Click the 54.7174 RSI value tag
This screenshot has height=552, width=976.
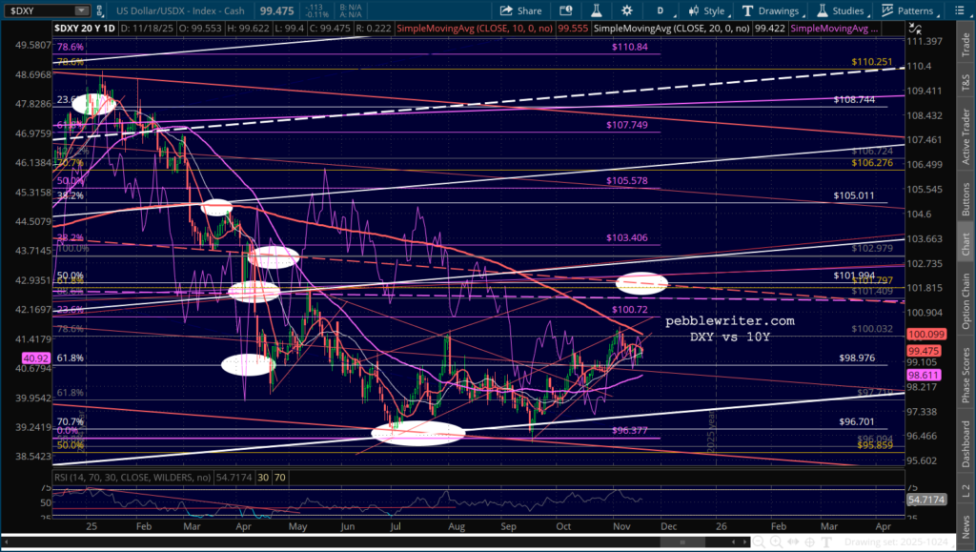click(x=926, y=500)
